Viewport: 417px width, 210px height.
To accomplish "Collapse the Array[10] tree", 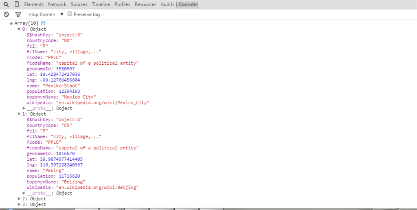I will (11, 24).
